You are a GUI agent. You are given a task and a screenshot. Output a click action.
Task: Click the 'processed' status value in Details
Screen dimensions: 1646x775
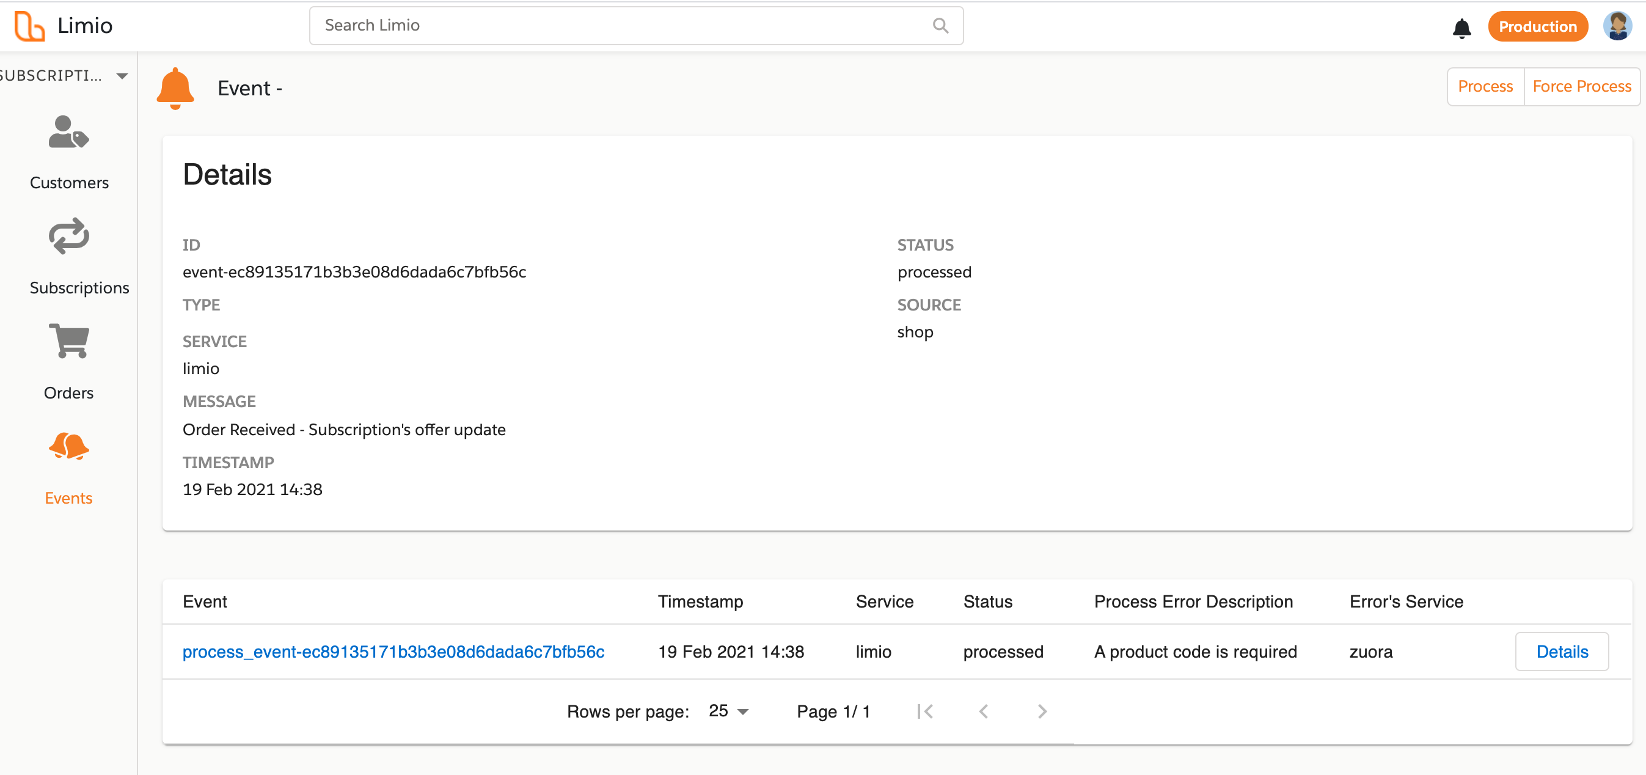pyautogui.click(x=934, y=272)
